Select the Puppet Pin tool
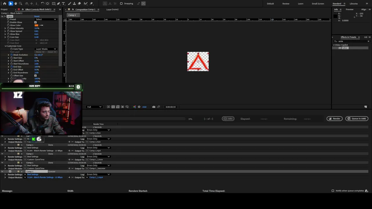This screenshot has height=209, width=372. pos(91,3)
